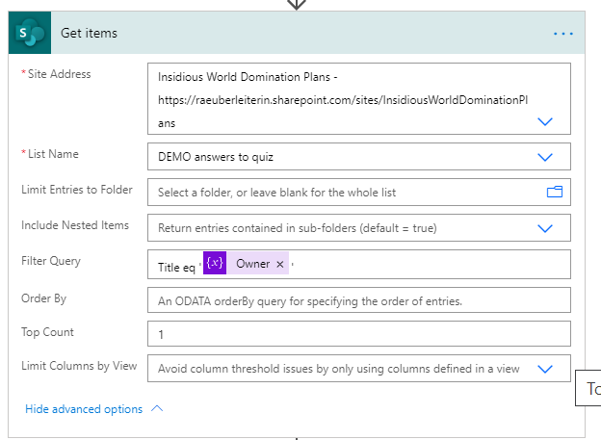
Task: Click into the Top Count field
Action: point(358,333)
